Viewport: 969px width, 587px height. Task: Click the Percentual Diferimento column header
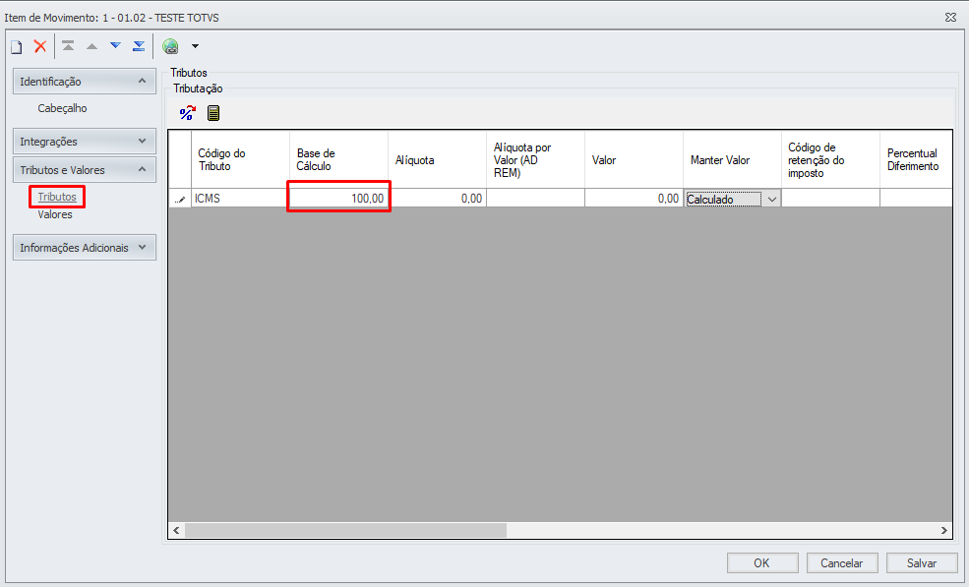916,159
